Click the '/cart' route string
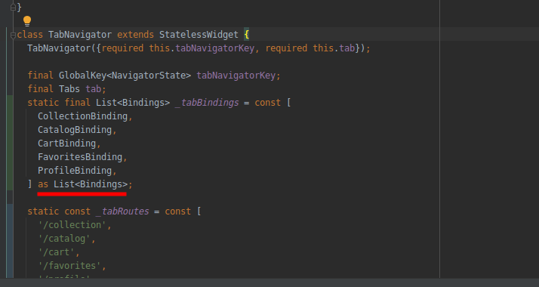 tap(57, 252)
